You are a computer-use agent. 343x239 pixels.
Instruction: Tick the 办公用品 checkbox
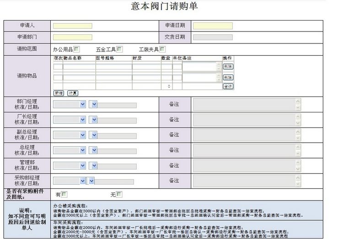tap(76, 49)
